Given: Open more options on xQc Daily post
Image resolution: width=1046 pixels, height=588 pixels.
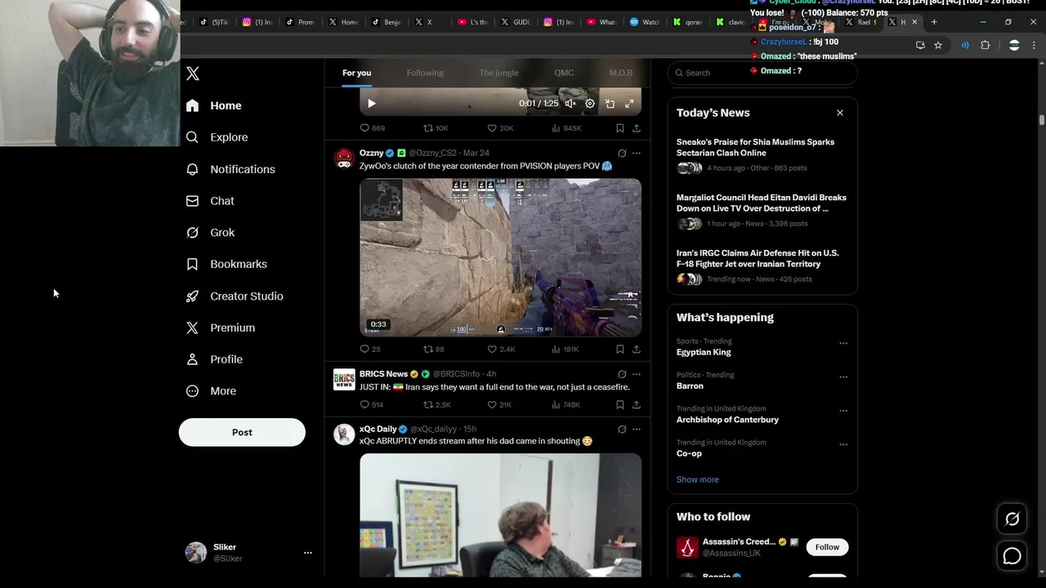Looking at the screenshot, I should (x=637, y=429).
